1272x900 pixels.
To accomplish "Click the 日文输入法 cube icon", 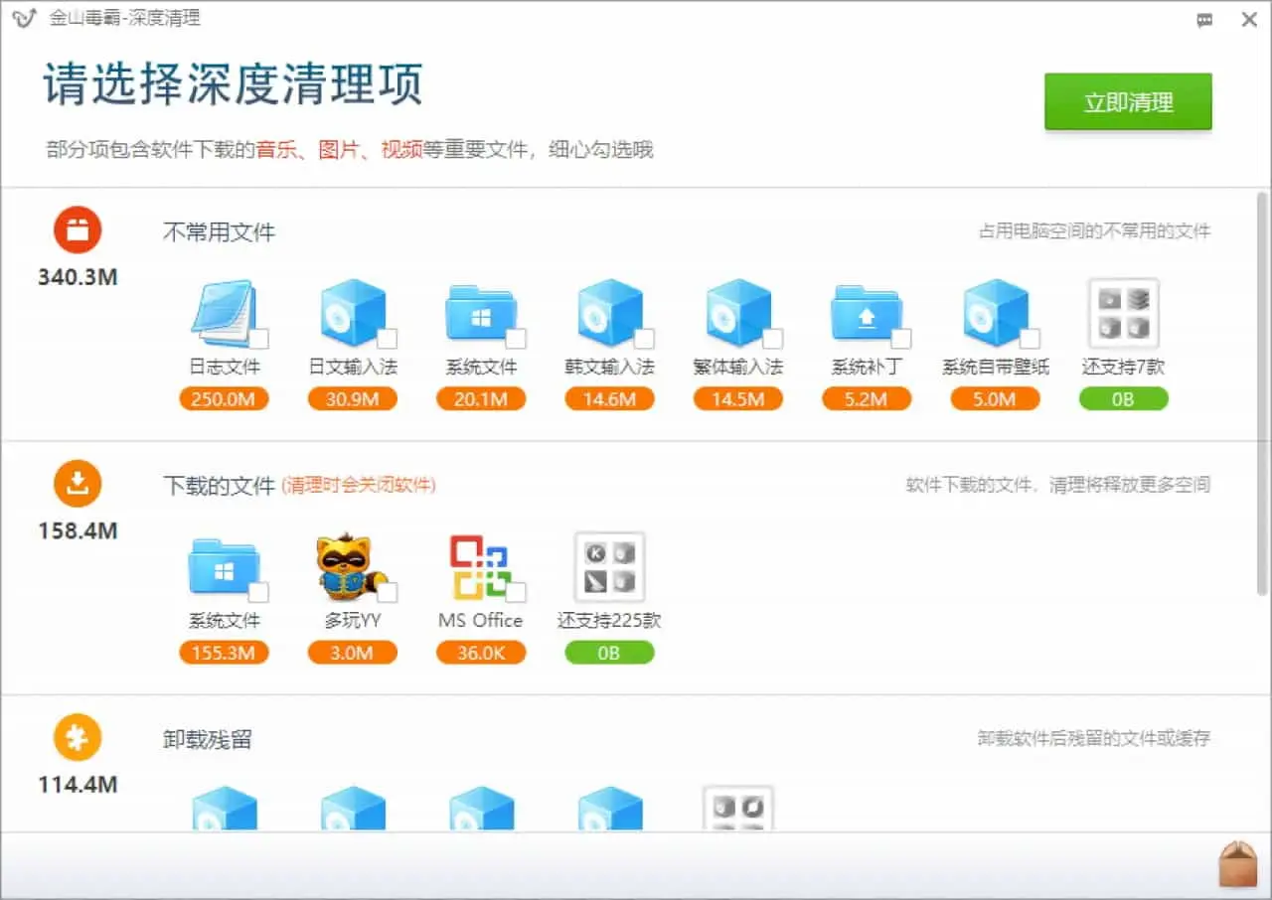I will 352,313.
